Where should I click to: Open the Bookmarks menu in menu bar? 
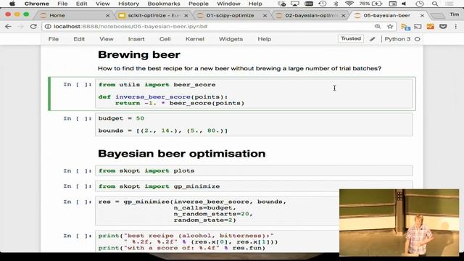[164, 4]
